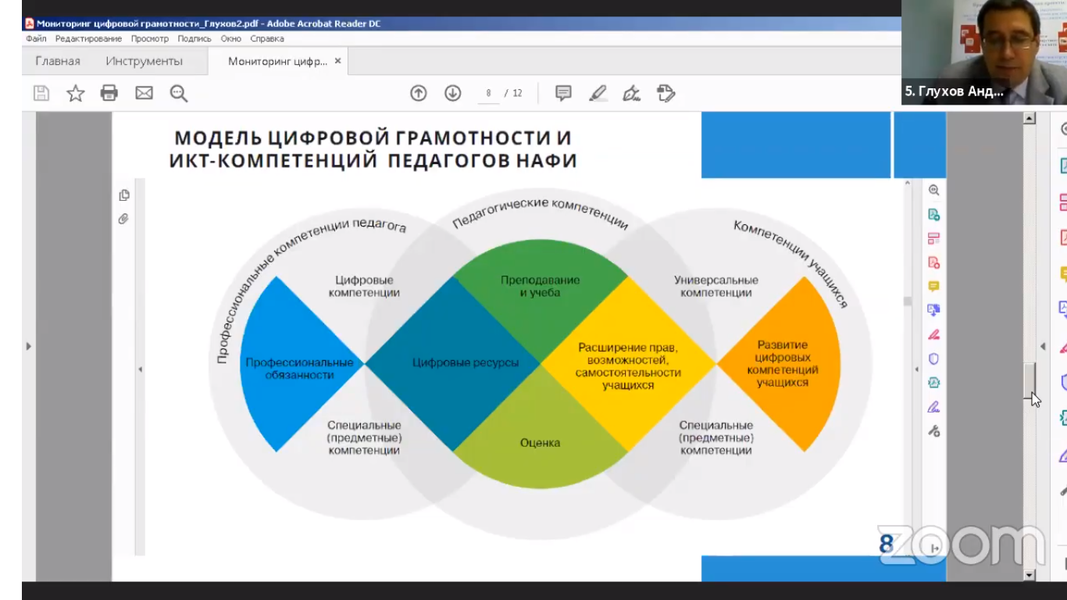The height and width of the screenshot is (600, 1067).
Task: Select the Highlight text pen tool
Action: coord(598,94)
